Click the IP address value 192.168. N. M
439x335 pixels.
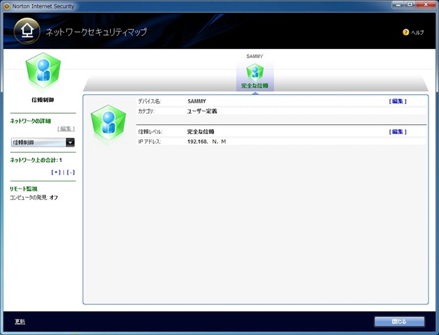[x=207, y=142]
